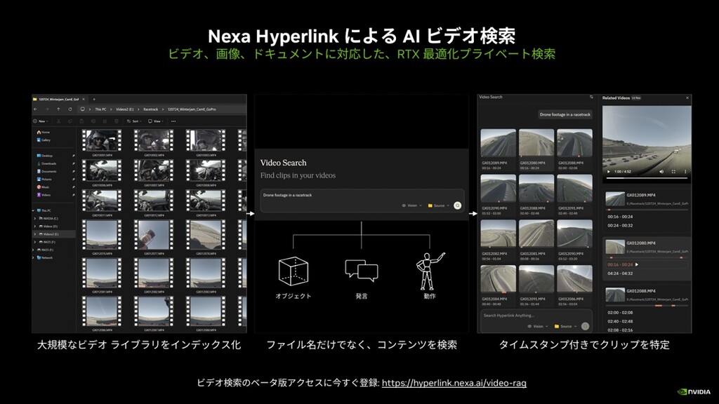Click the delete trash icon in Explorer toolbar

[117, 121]
